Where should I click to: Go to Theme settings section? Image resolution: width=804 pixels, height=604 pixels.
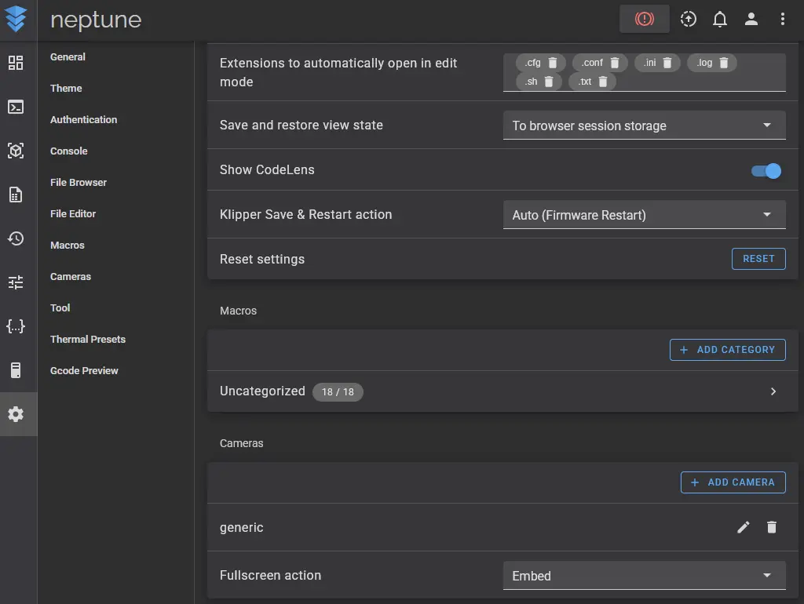point(66,88)
